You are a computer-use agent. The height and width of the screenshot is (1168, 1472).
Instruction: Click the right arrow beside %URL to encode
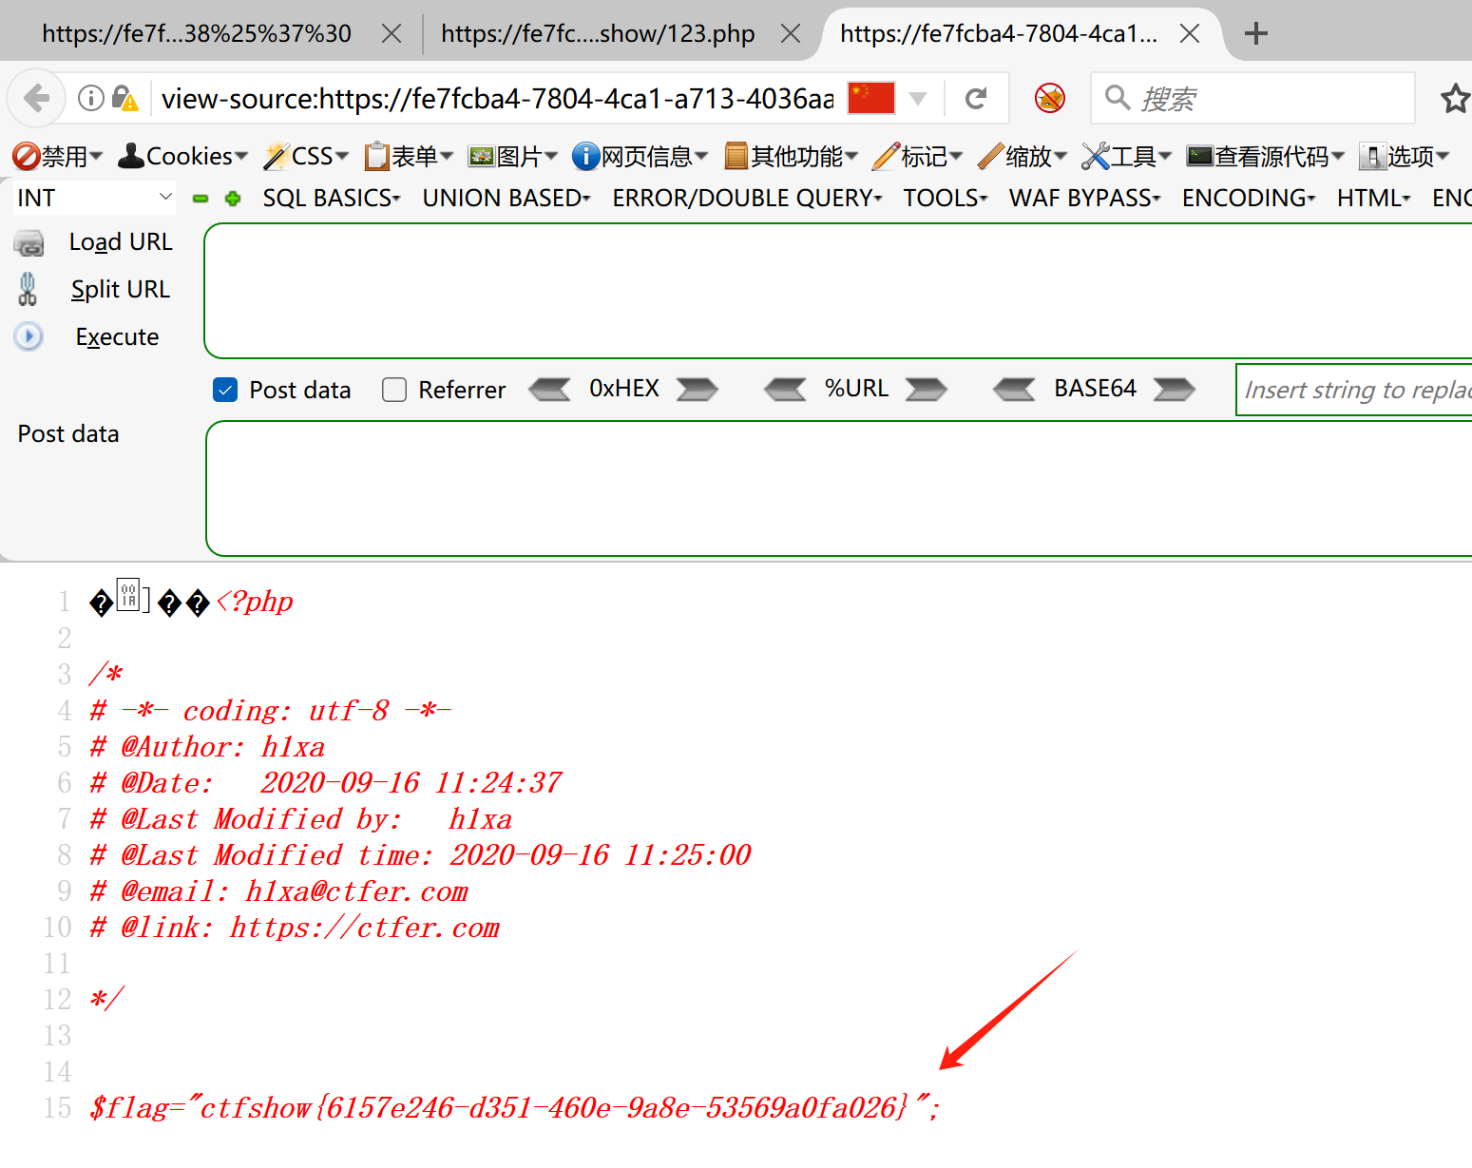click(x=926, y=390)
